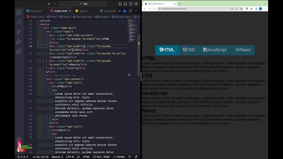Click Prettier status bar entry
This screenshot has height=159, width=283.
pos(119,157)
